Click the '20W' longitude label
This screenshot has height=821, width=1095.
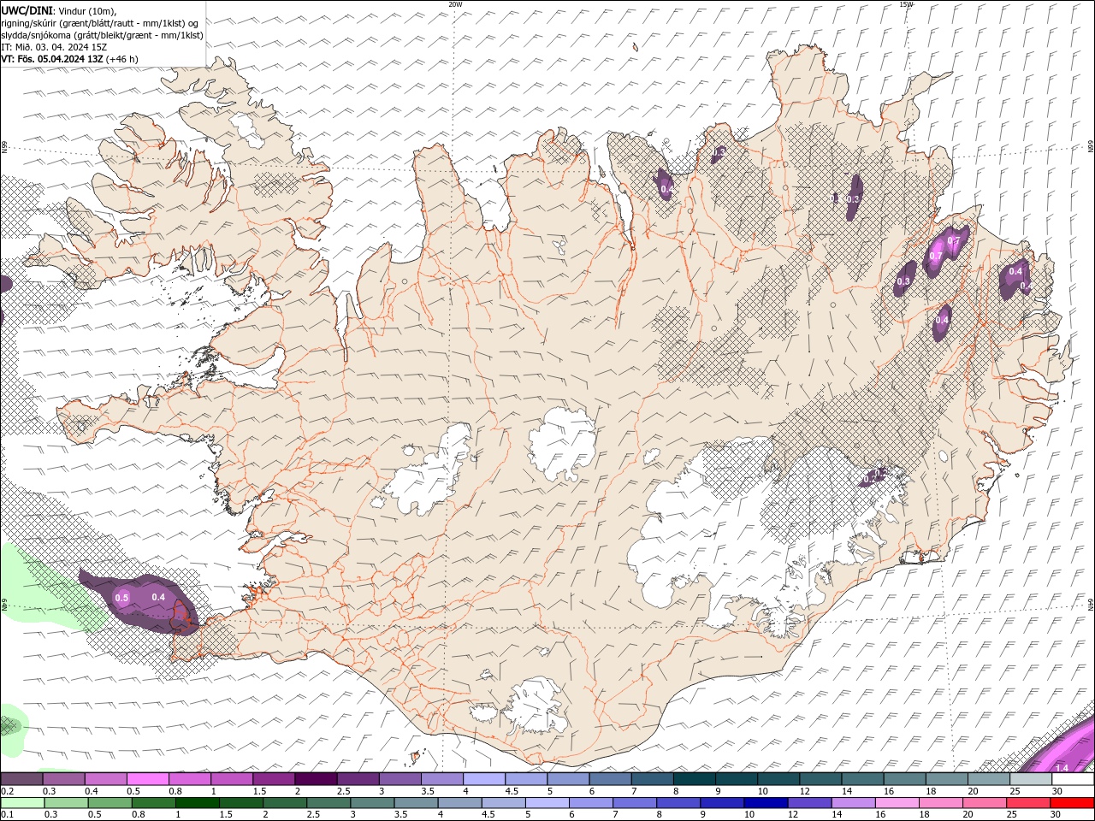tap(455, 4)
